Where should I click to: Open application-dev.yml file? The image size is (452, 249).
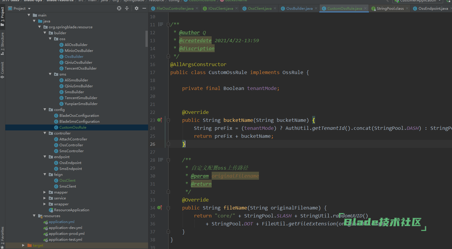[x=65, y=227]
